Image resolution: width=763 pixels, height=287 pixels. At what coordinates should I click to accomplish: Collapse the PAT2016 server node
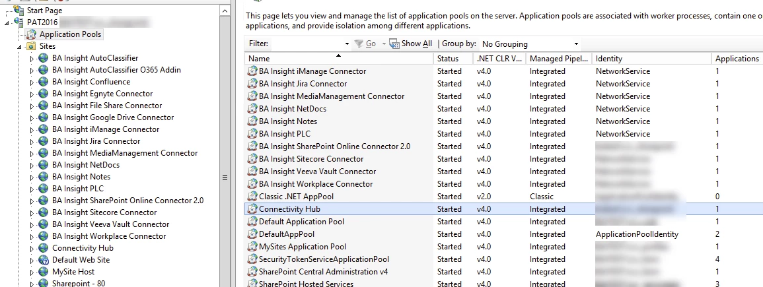click(x=7, y=22)
